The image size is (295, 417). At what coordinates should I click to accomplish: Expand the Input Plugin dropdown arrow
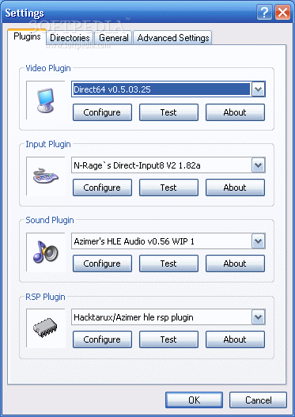pyautogui.click(x=258, y=165)
